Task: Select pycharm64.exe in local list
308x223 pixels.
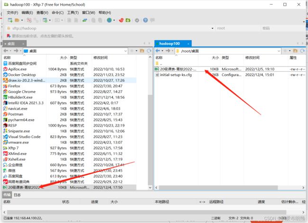Action: [70, 120]
